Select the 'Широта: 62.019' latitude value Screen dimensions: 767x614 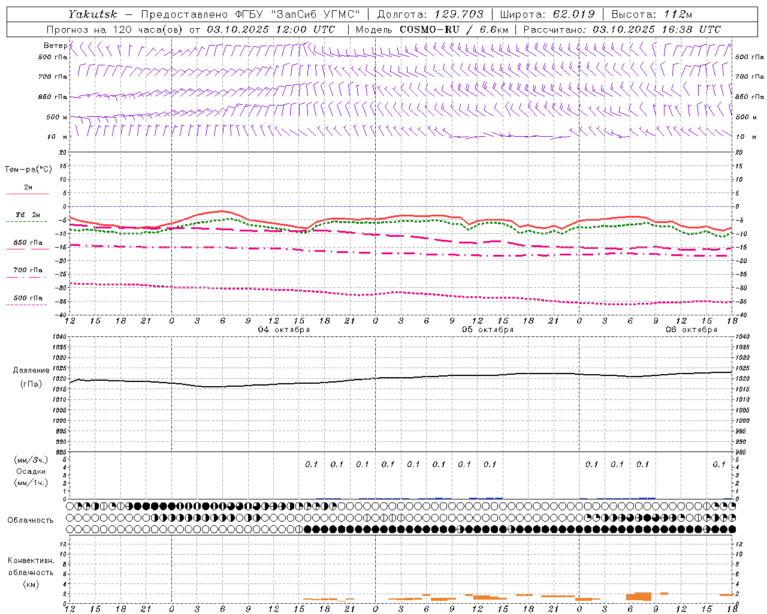click(547, 14)
